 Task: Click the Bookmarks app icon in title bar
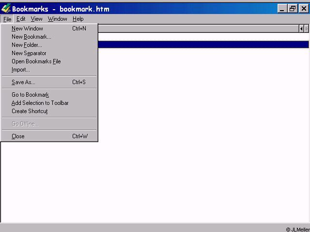6,9
